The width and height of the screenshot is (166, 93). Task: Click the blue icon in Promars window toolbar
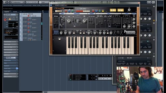click(x=51, y=5)
